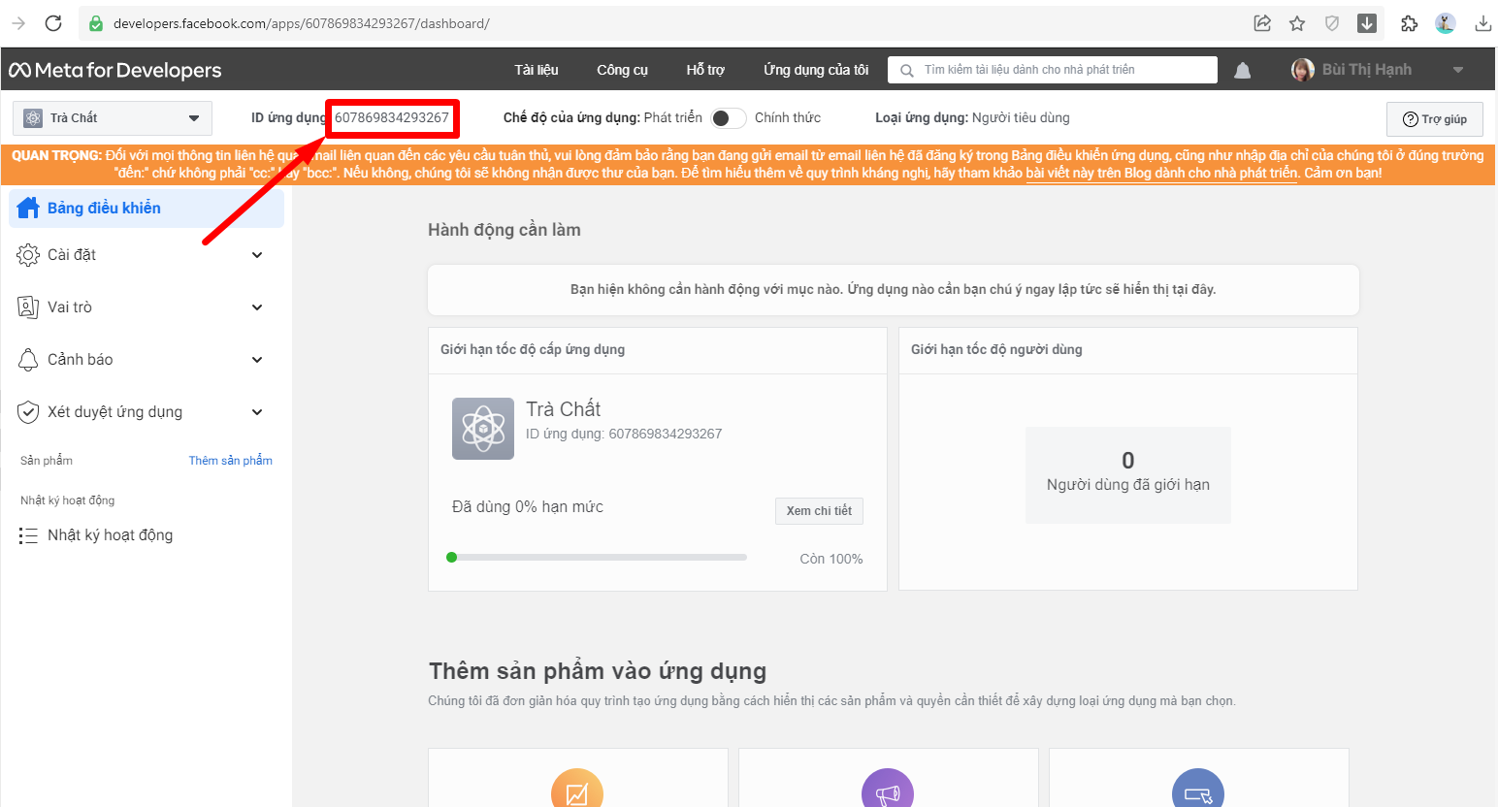The image size is (1498, 807).
Task: Open Nhật ký hoạt động in sidebar
Action: point(110,535)
